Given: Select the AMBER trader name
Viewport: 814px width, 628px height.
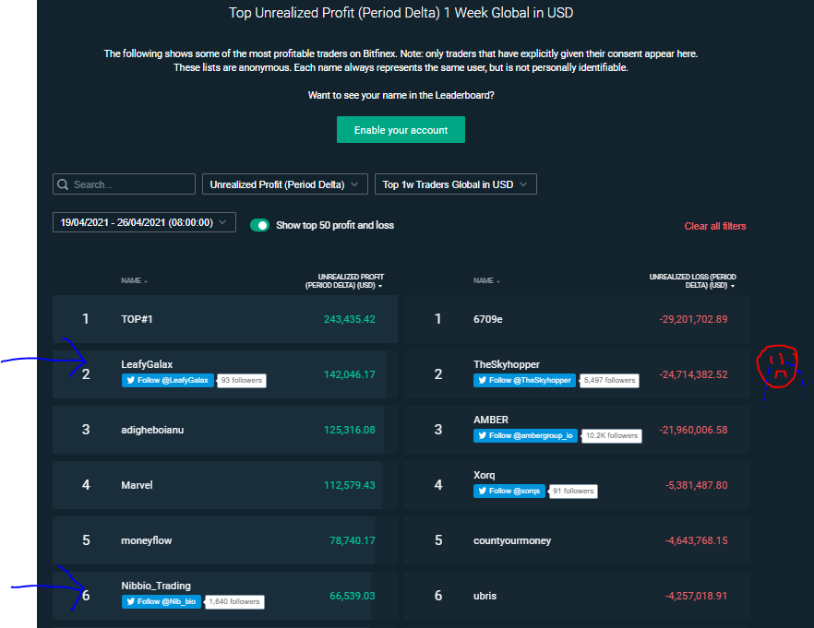Looking at the screenshot, I should point(491,420).
